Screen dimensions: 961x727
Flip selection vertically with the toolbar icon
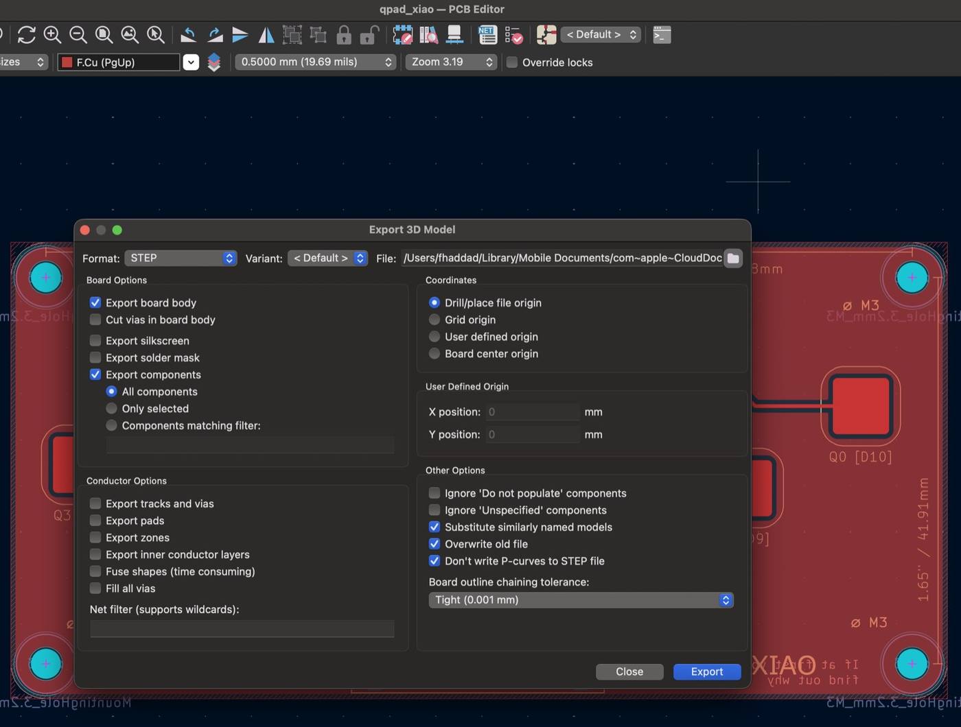240,34
